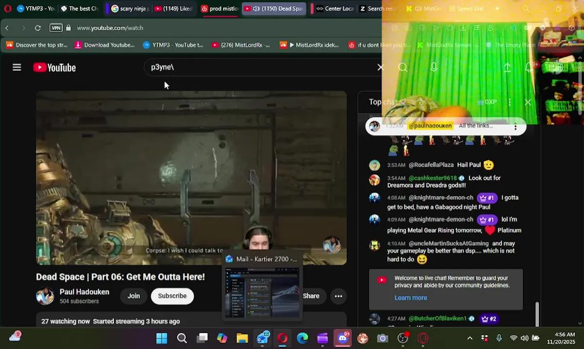Mute the Dead Space tab via speaker icon
This screenshot has height=349, width=584.
pyautogui.click(x=256, y=8)
